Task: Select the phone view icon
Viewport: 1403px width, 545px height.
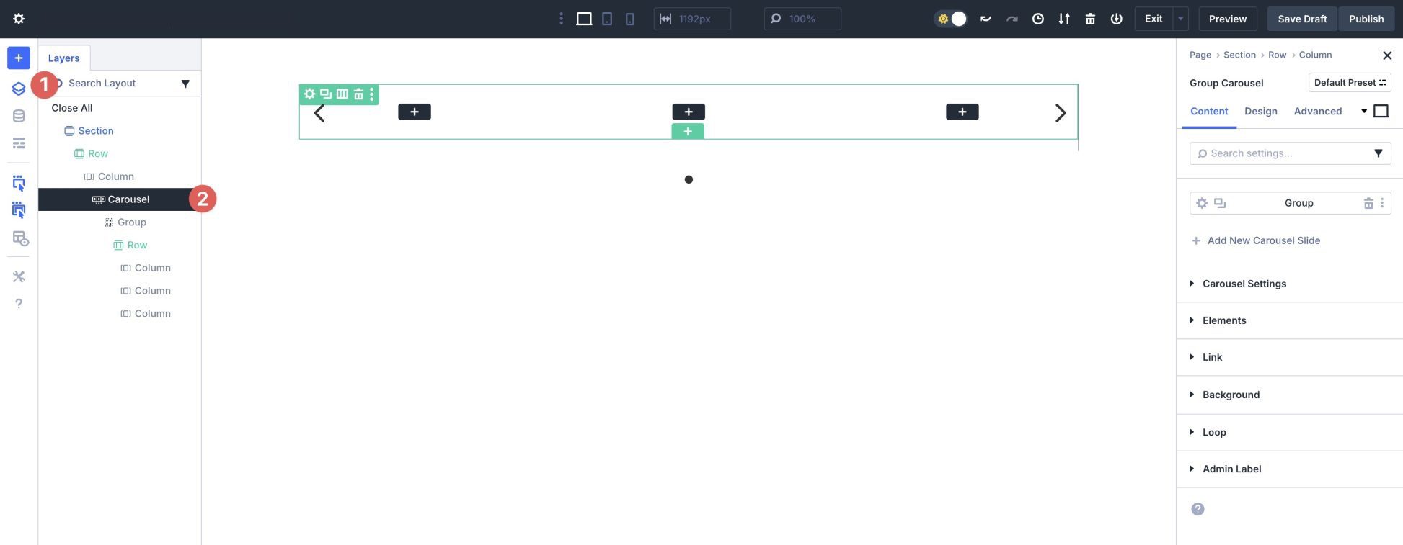Action: point(629,19)
